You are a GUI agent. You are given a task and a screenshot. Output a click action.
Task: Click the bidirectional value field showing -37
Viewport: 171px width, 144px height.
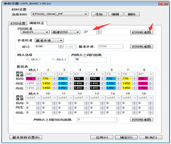pyautogui.click(x=89, y=32)
